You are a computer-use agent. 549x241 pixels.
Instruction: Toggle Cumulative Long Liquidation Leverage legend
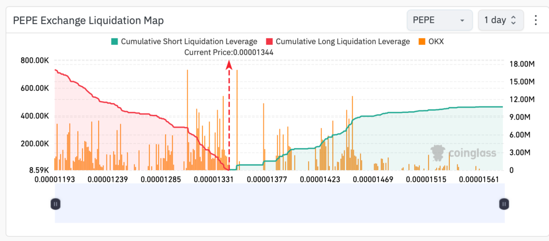(338, 42)
